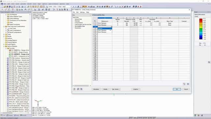Open the File menu in the RF-TIMBER Pro dialog

pos(74,12)
